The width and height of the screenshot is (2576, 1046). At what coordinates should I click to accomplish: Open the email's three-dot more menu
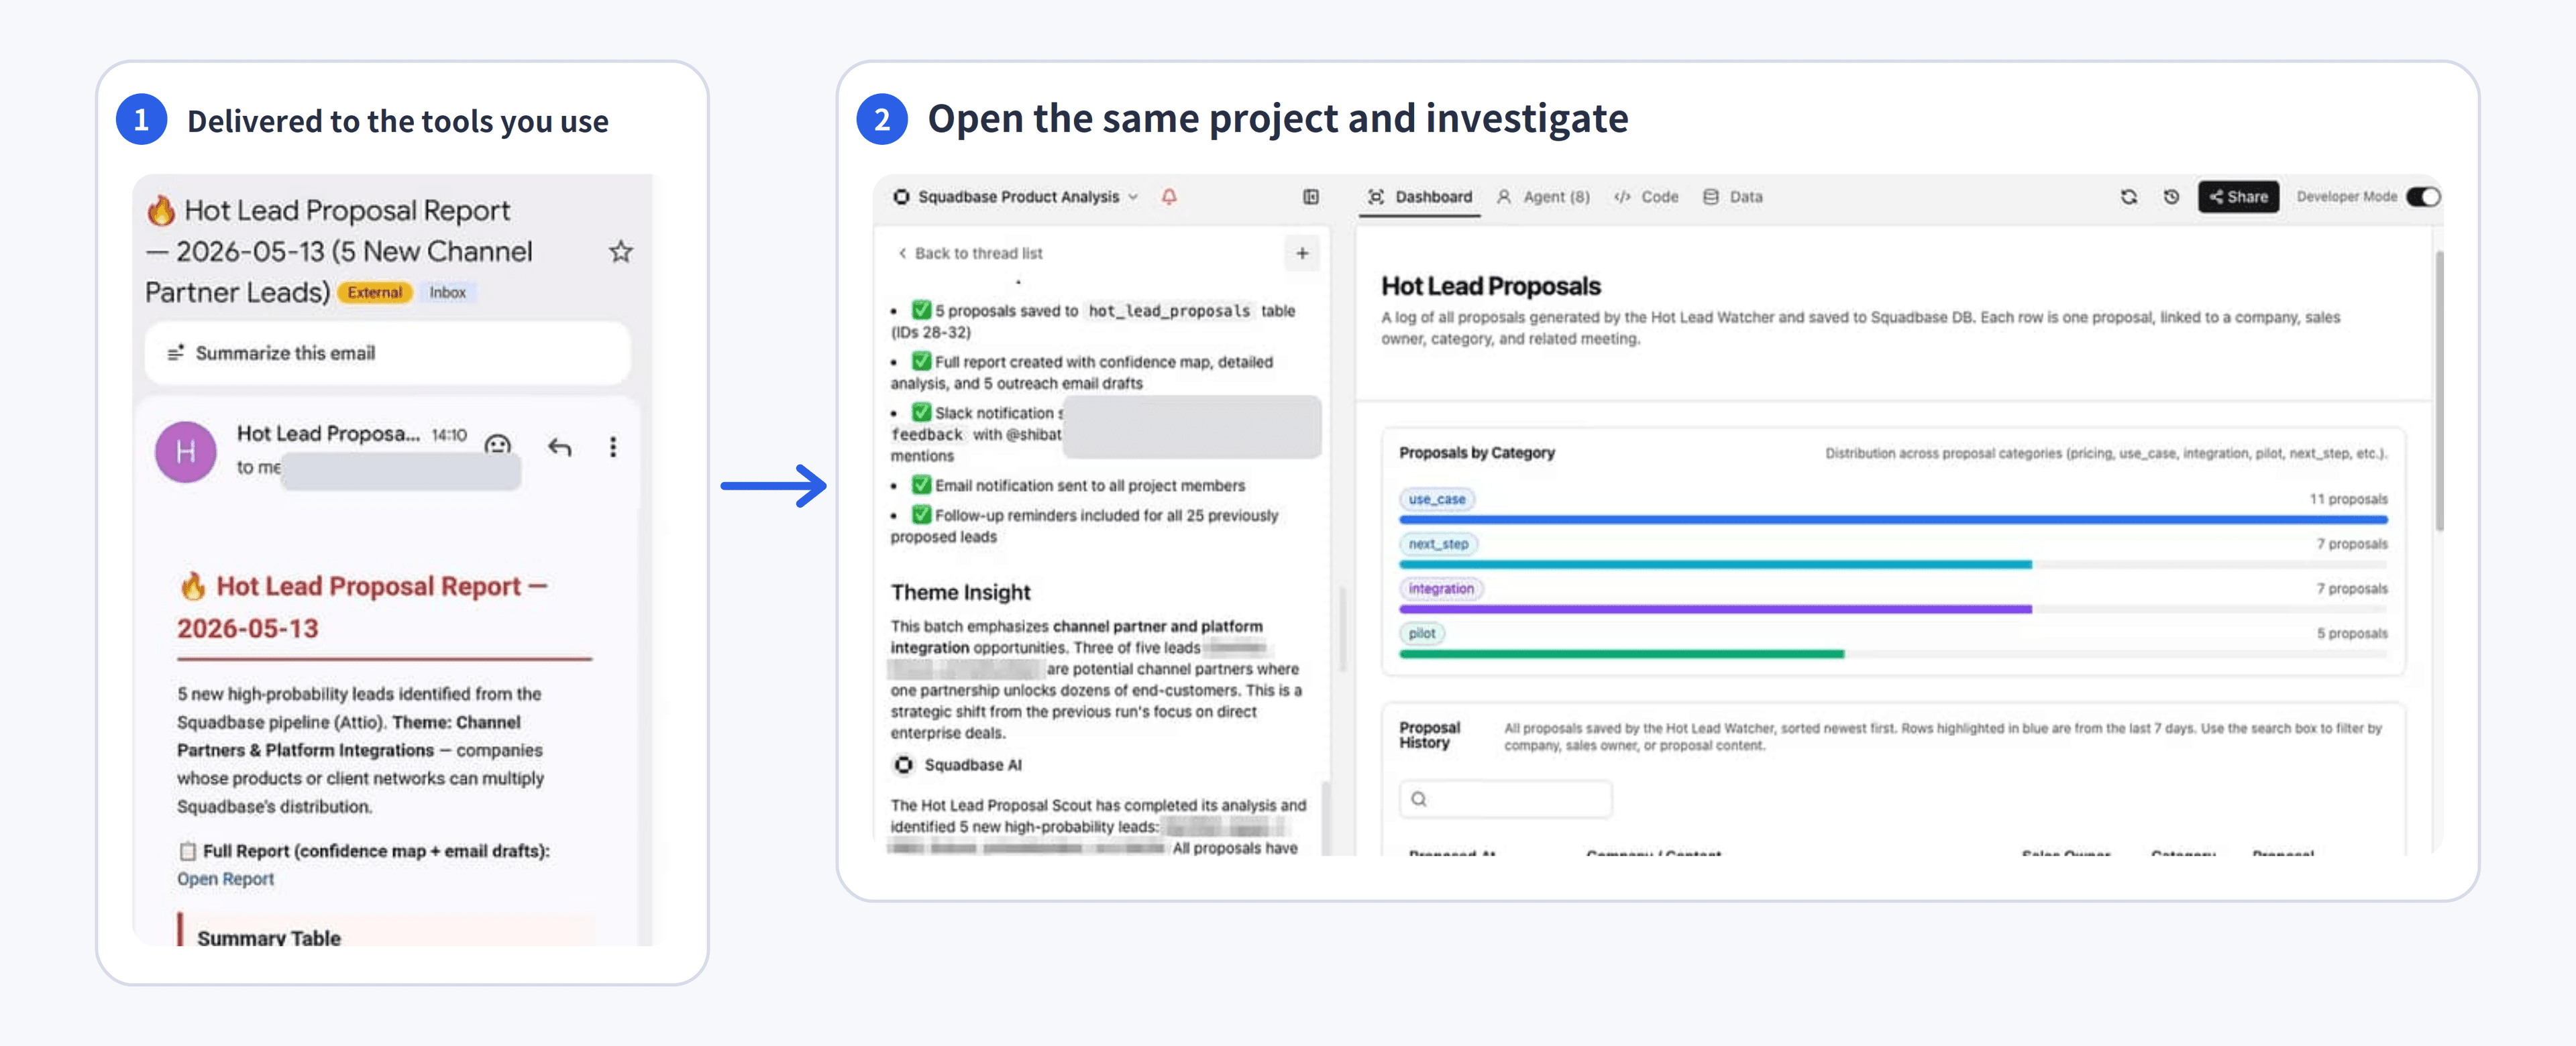pyautogui.click(x=613, y=446)
